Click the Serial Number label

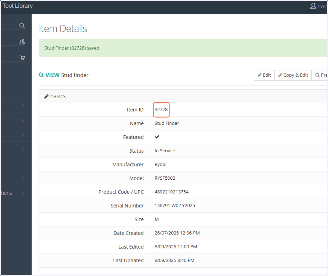127,206
